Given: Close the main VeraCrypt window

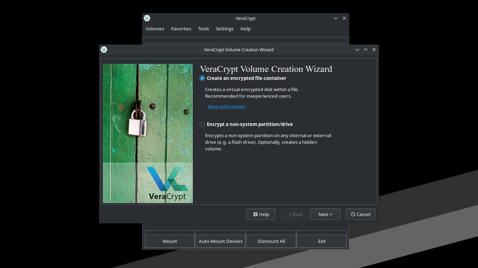Looking at the screenshot, I should [x=344, y=18].
